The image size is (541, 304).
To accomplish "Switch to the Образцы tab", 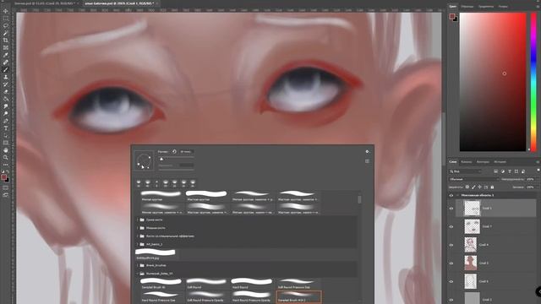I will click(467, 6).
